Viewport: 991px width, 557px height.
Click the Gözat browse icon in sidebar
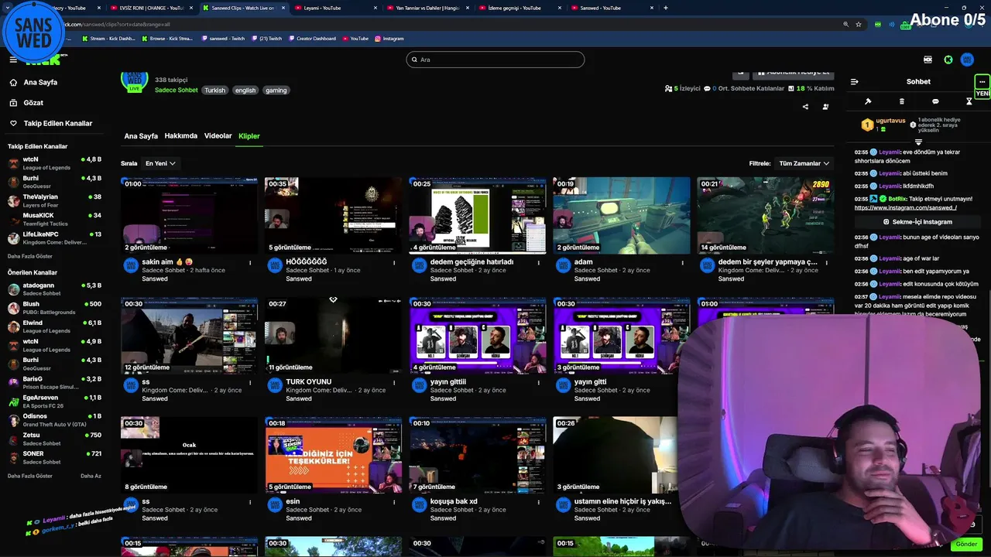click(x=13, y=102)
